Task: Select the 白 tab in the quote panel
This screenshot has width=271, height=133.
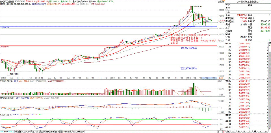Action: (265, 132)
